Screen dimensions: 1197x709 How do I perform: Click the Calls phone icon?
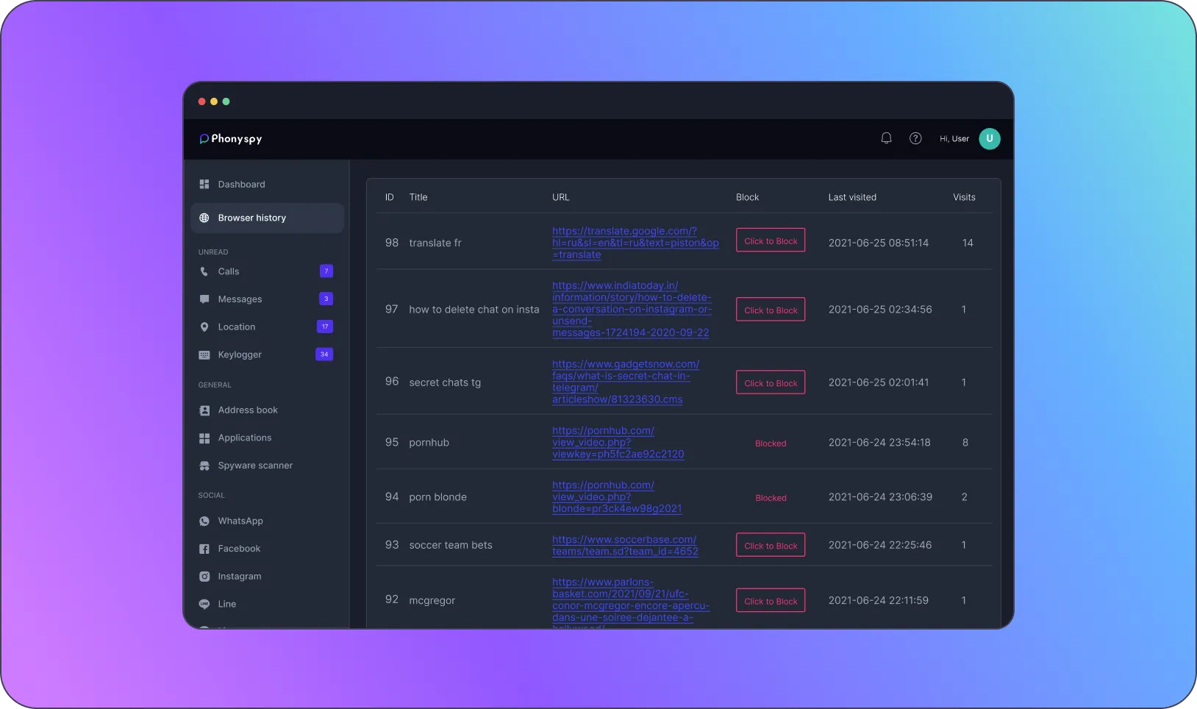(x=204, y=271)
